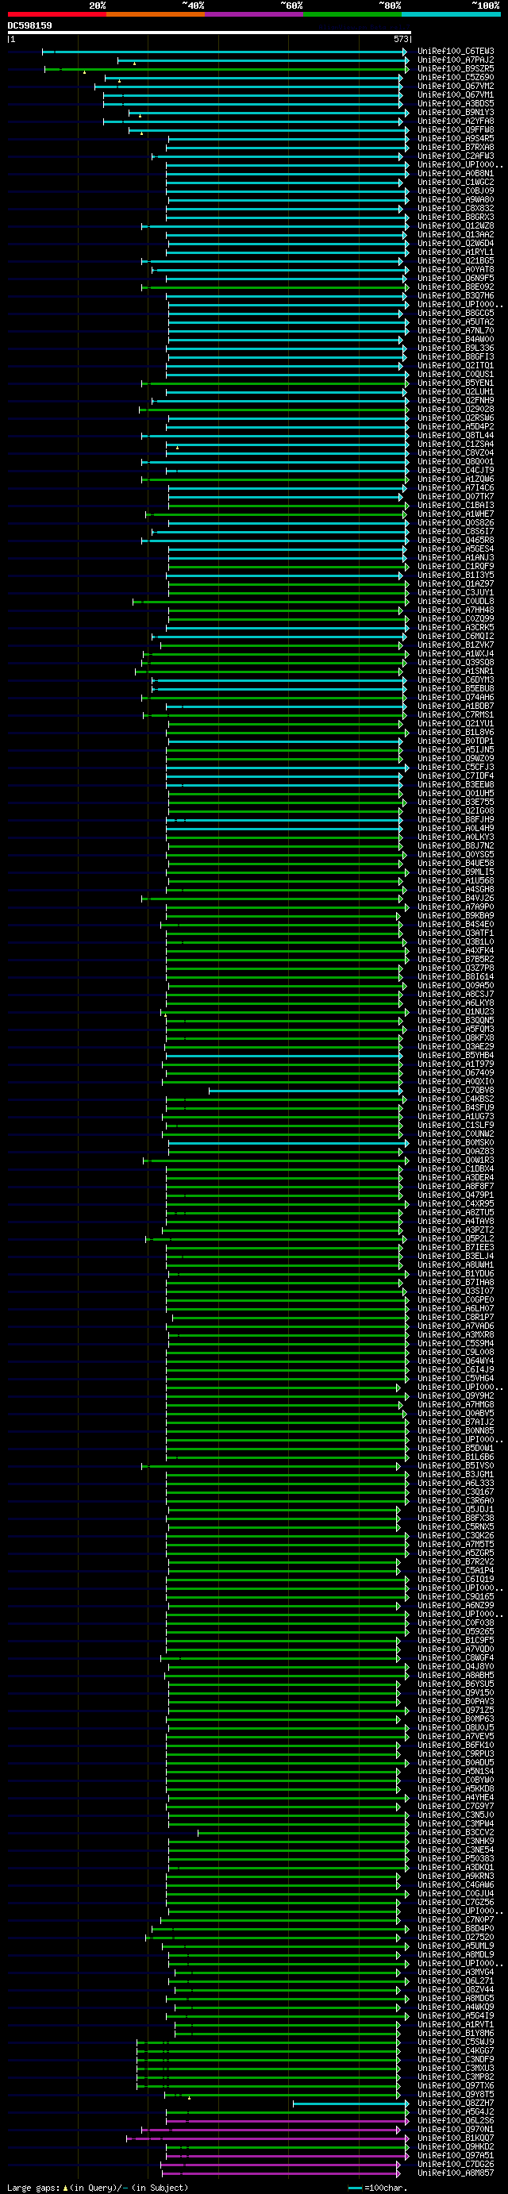Click the Large gaps legend text

coord(34,2187)
